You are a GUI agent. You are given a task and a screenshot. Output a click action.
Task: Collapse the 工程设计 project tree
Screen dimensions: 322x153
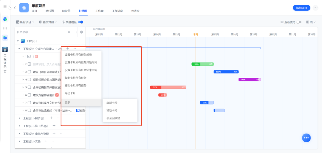click(x=18, y=41)
